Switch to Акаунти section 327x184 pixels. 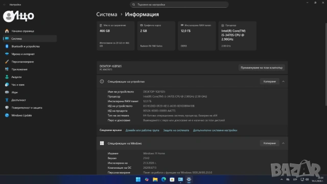[30, 77]
